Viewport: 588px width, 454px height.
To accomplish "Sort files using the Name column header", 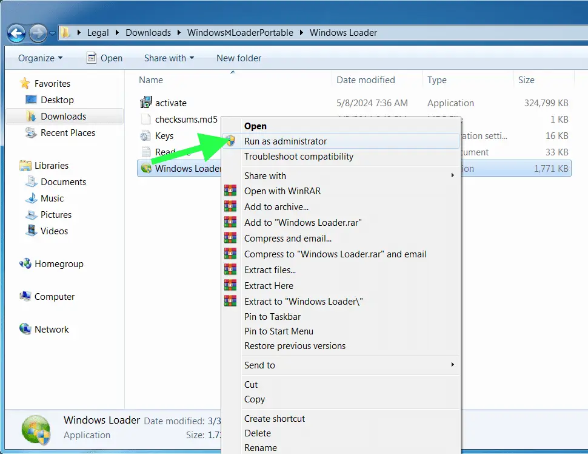I will click(x=150, y=80).
